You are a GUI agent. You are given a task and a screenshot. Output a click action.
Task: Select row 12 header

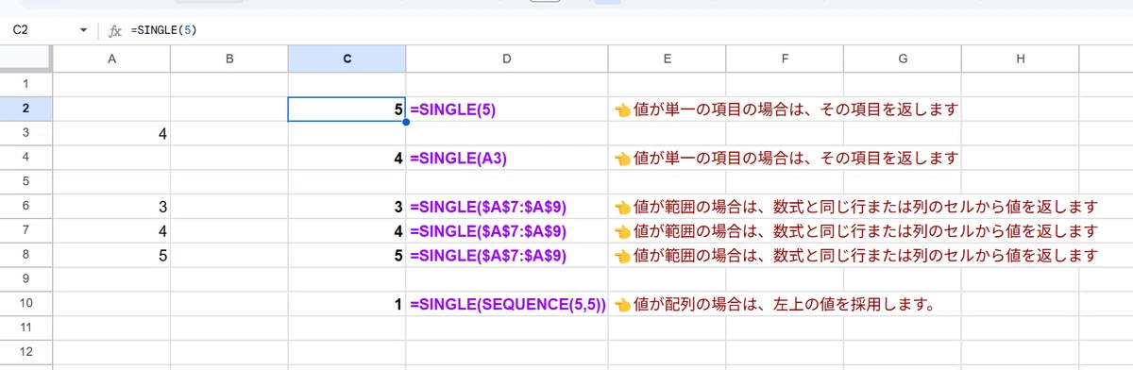[x=26, y=352]
